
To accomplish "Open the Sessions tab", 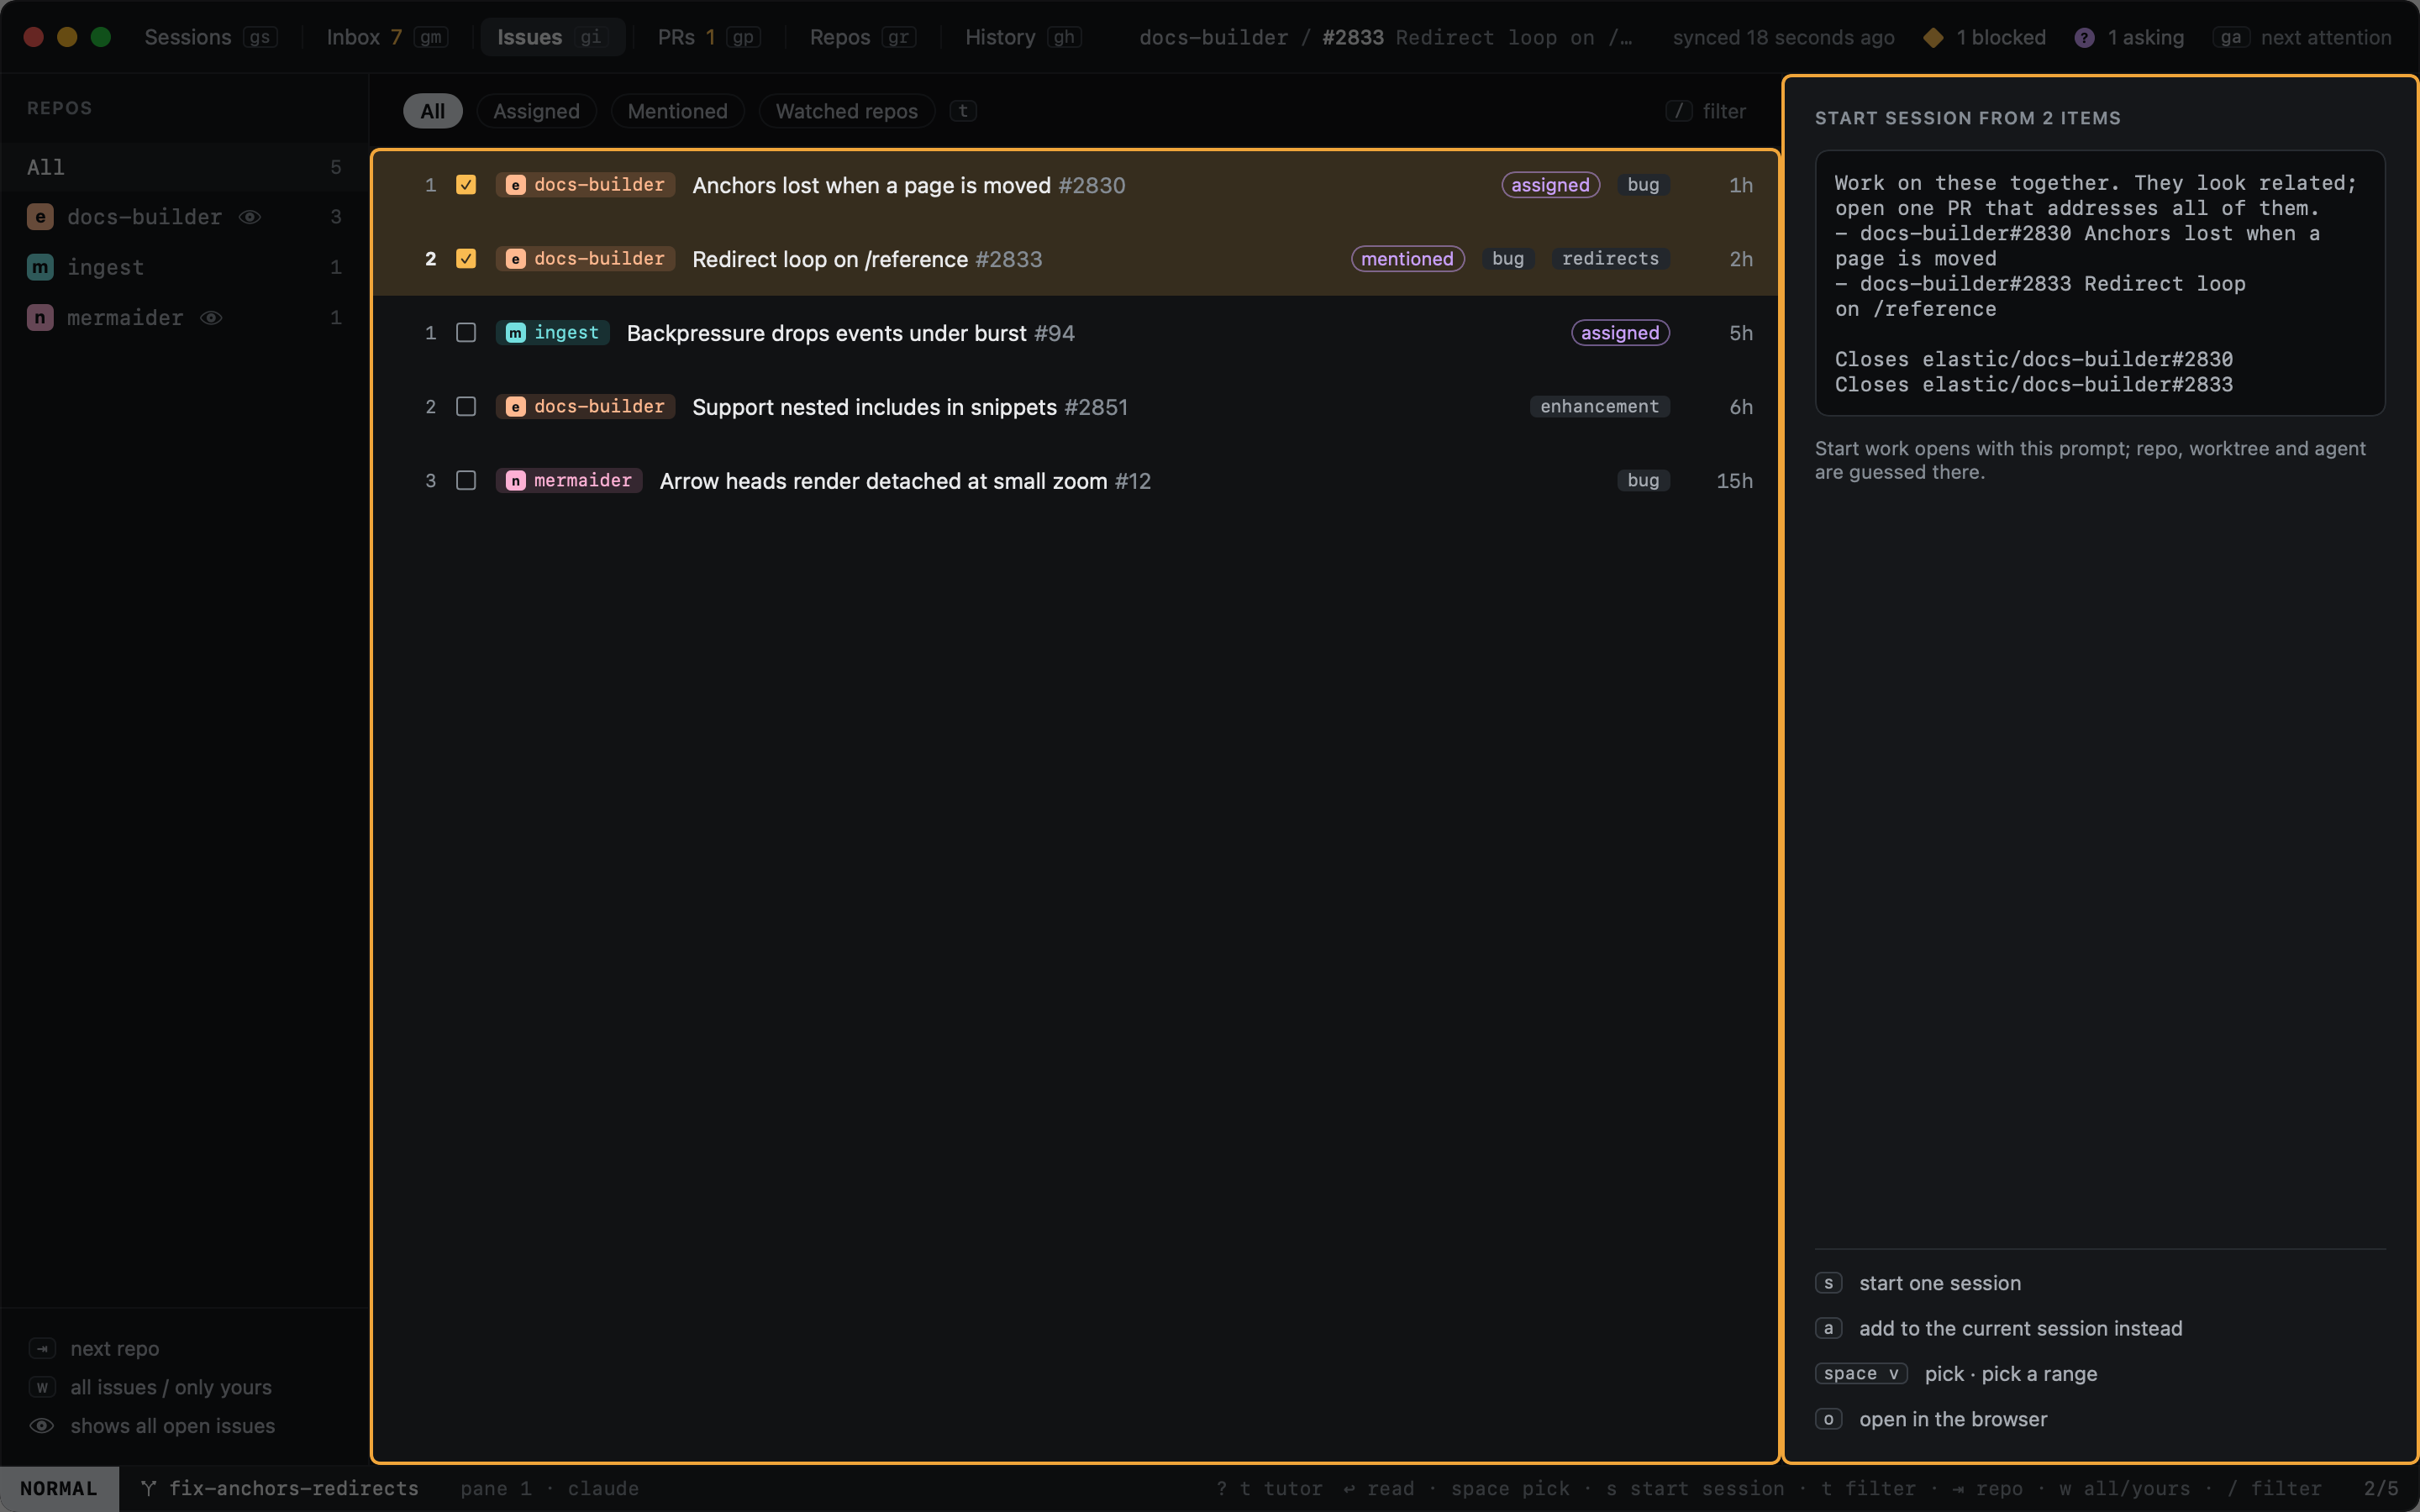I will (210, 37).
